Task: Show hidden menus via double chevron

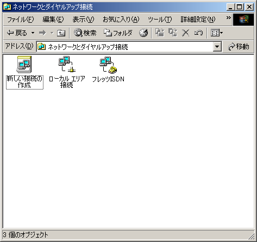Action: pos(229,18)
